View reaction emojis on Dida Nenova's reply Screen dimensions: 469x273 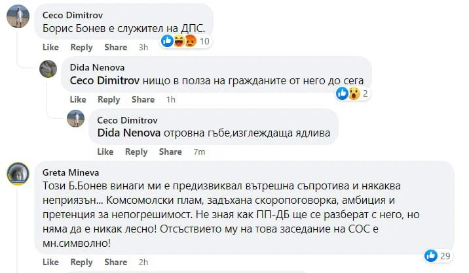pos(353,93)
